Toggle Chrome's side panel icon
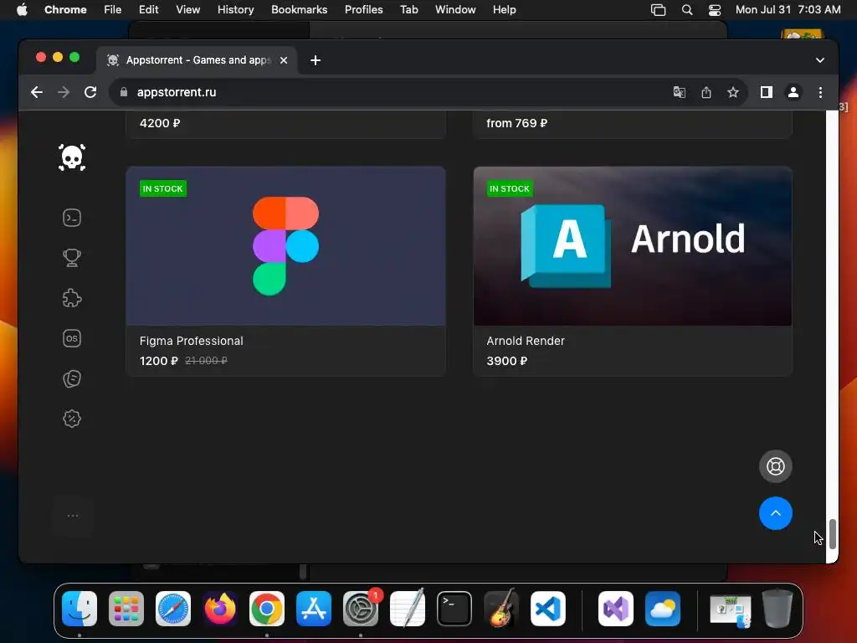Image resolution: width=857 pixels, height=643 pixels. 767,92
